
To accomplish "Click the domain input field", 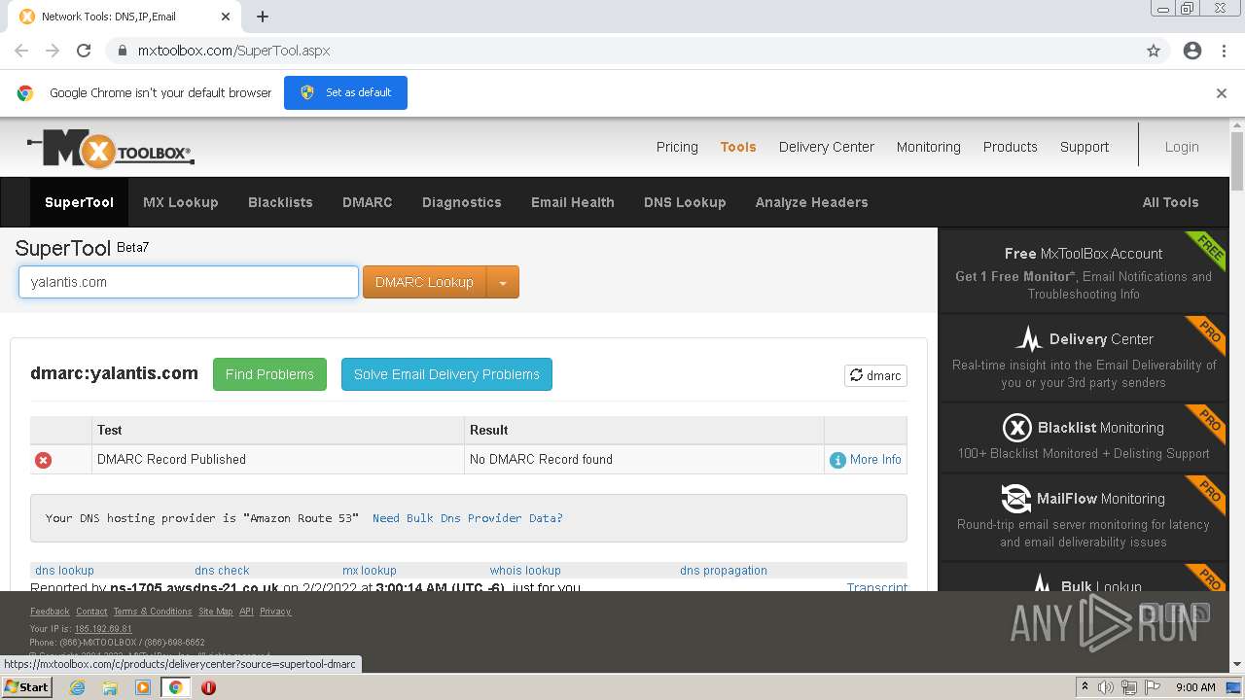I will (189, 282).
